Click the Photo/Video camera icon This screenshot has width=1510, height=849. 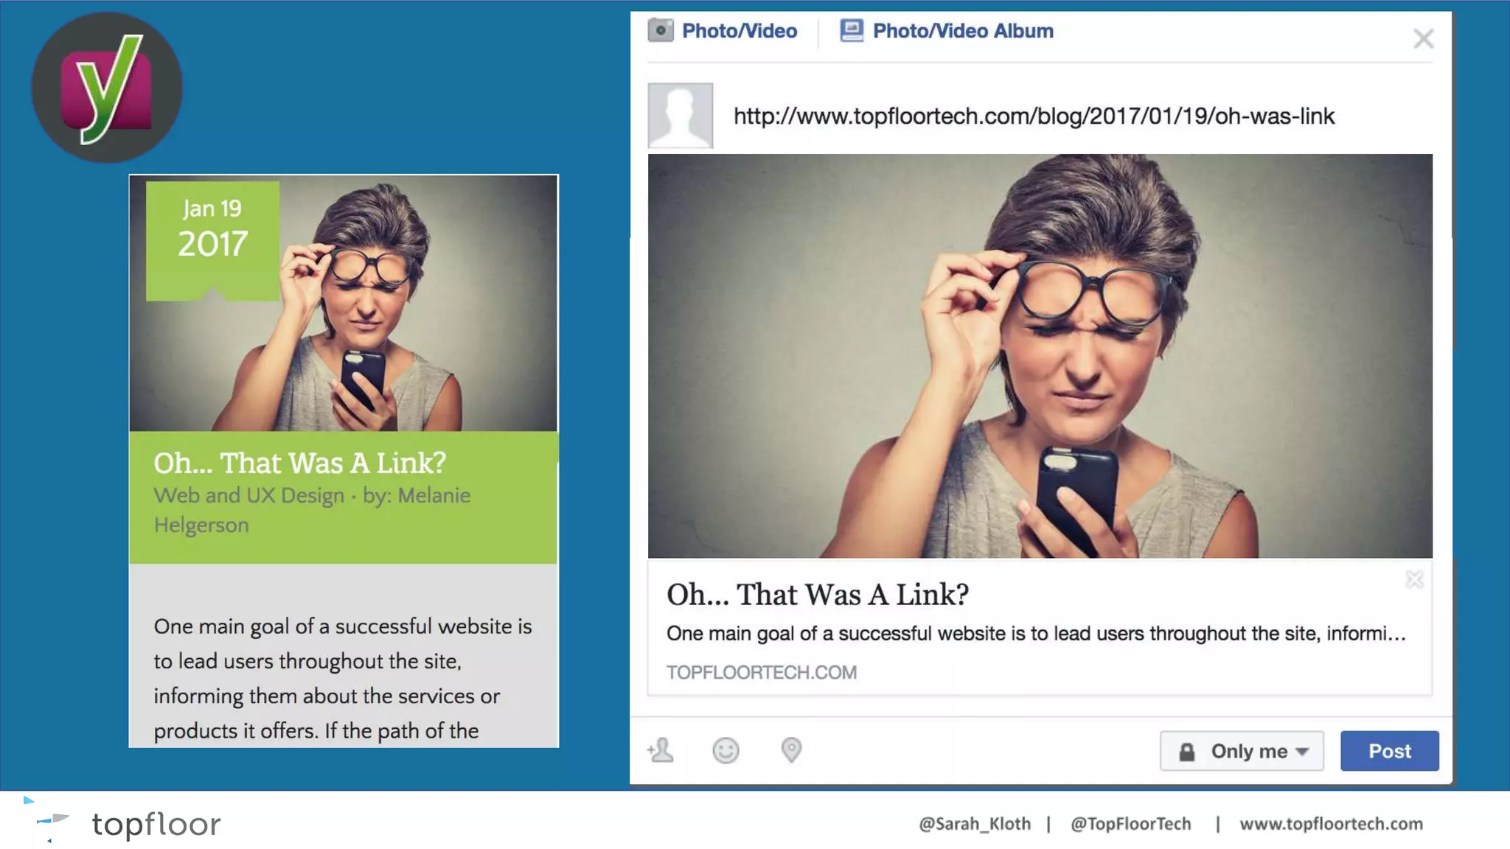661,30
